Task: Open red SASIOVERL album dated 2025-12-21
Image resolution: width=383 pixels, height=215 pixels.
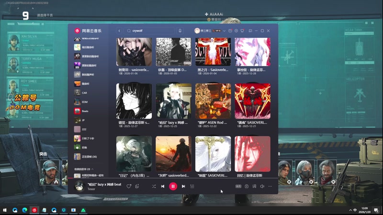Action: [x=253, y=101]
